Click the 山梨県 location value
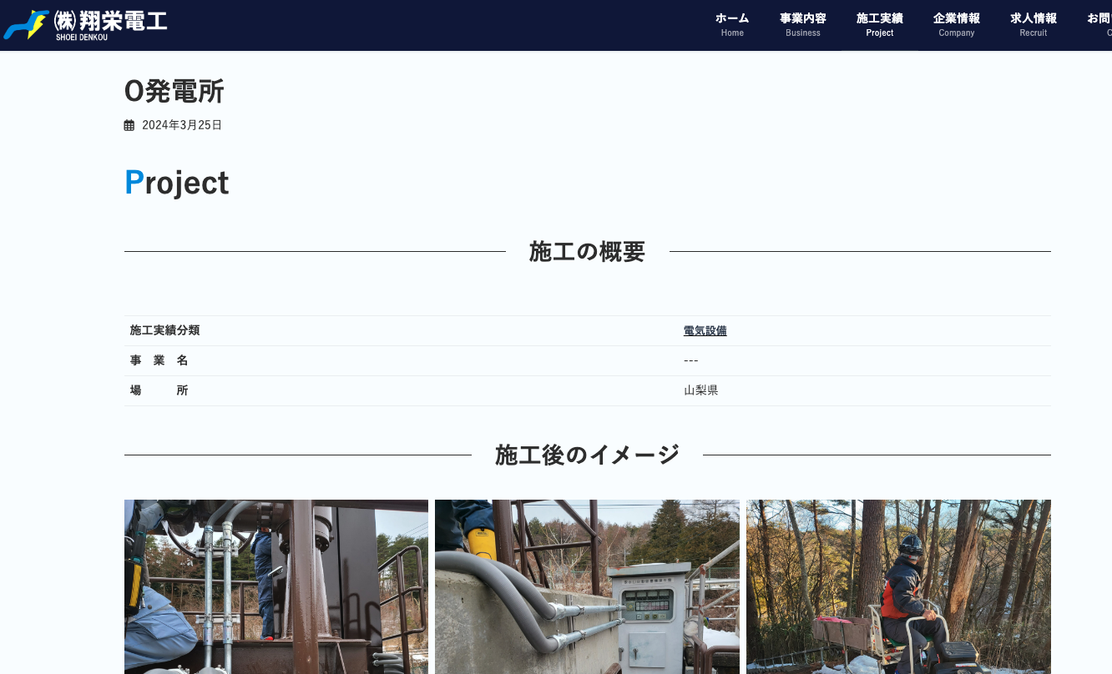This screenshot has width=1112, height=674. pos(700,390)
